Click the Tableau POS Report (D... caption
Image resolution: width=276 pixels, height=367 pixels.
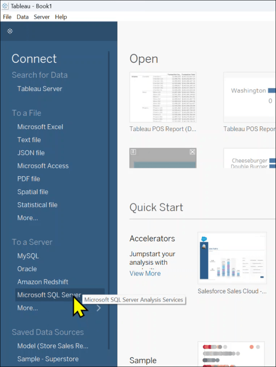point(163,129)
